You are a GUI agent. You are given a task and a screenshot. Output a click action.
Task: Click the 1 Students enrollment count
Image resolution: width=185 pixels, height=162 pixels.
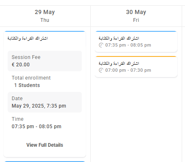click(27, 85)
